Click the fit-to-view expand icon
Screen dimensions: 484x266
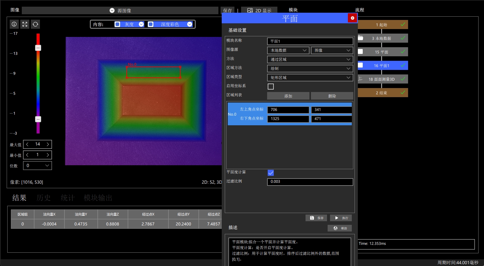pyautogui.click(x=25, y=24)
